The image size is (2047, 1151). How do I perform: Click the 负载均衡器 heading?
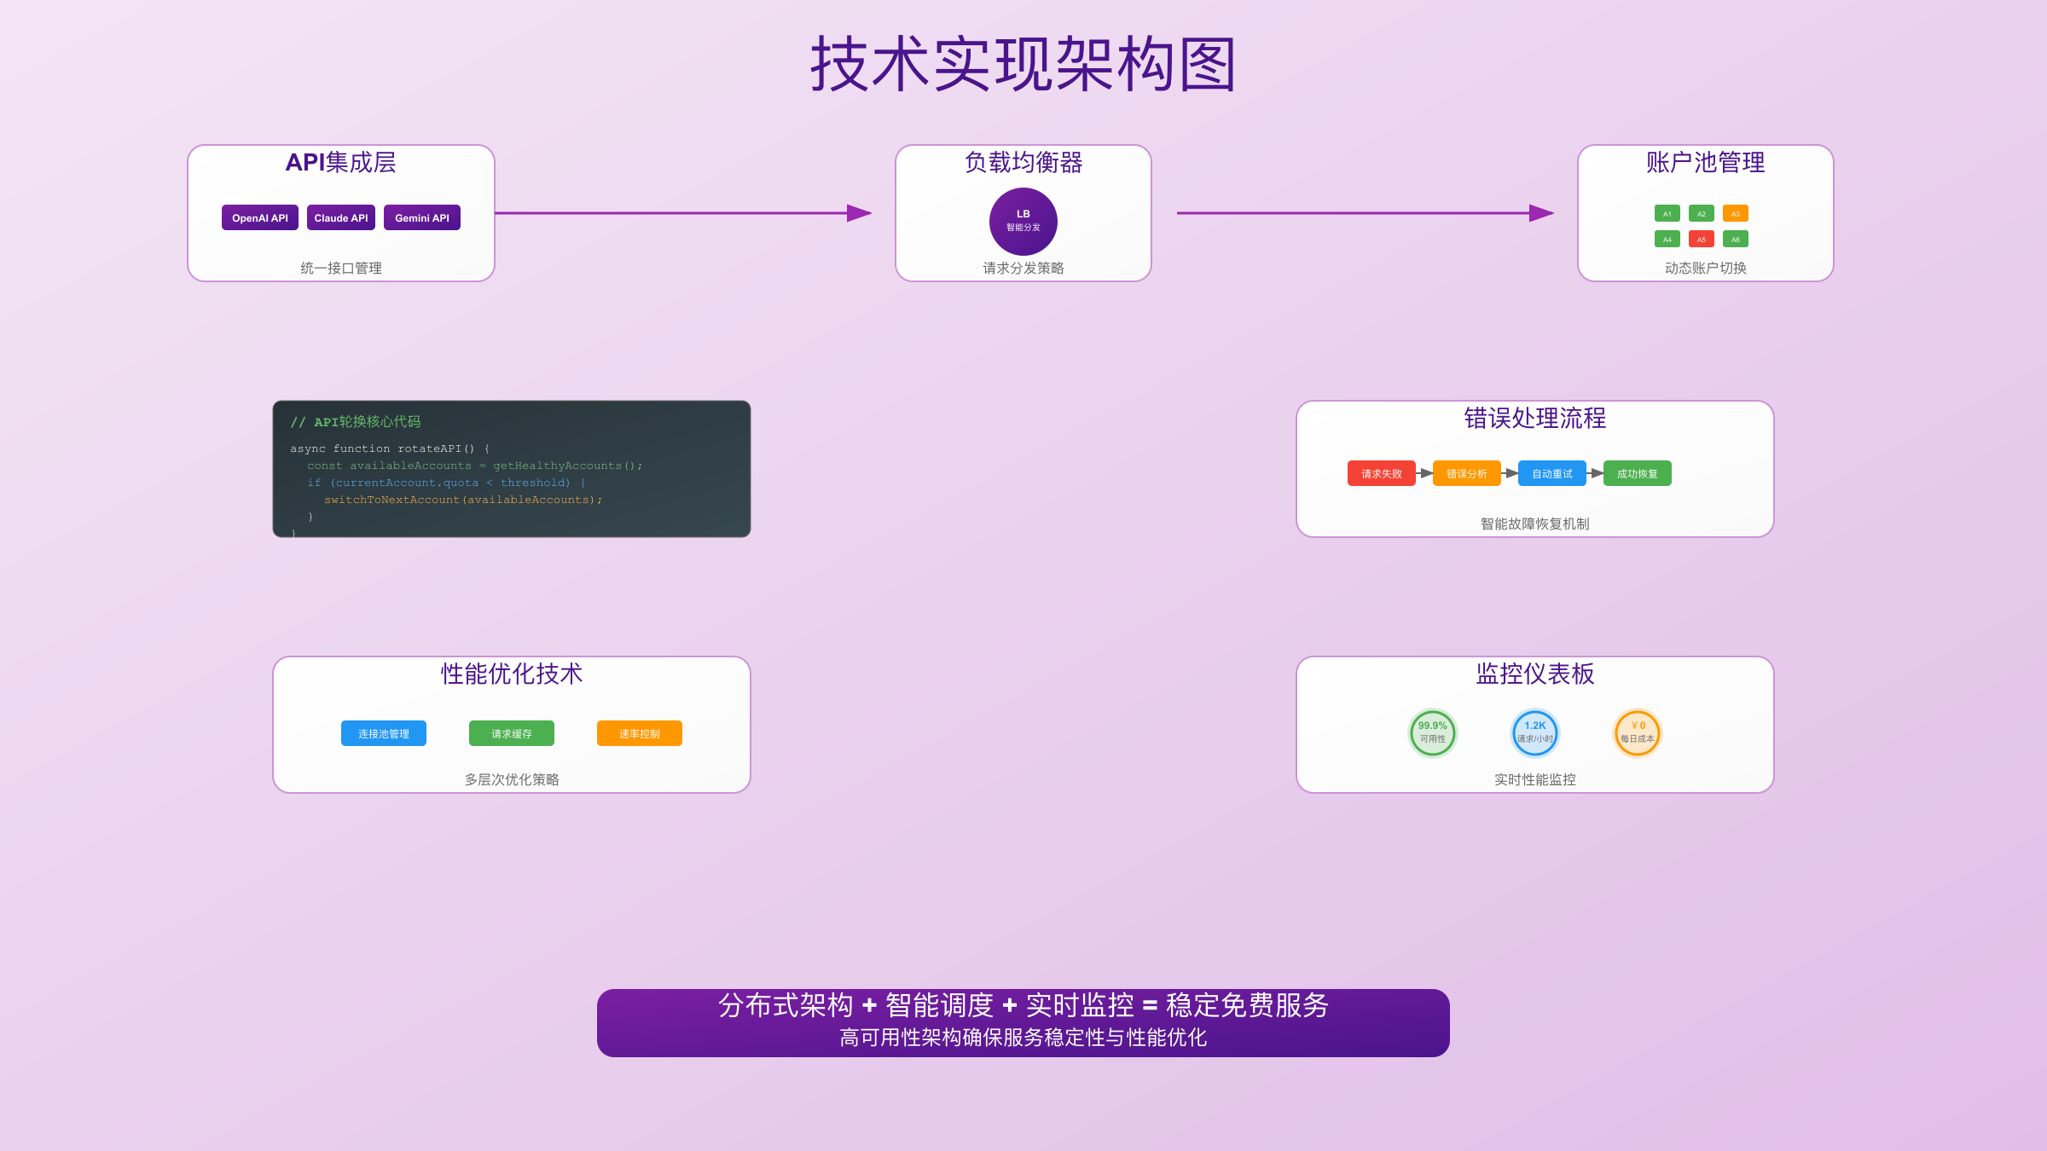pos(1023,162)
